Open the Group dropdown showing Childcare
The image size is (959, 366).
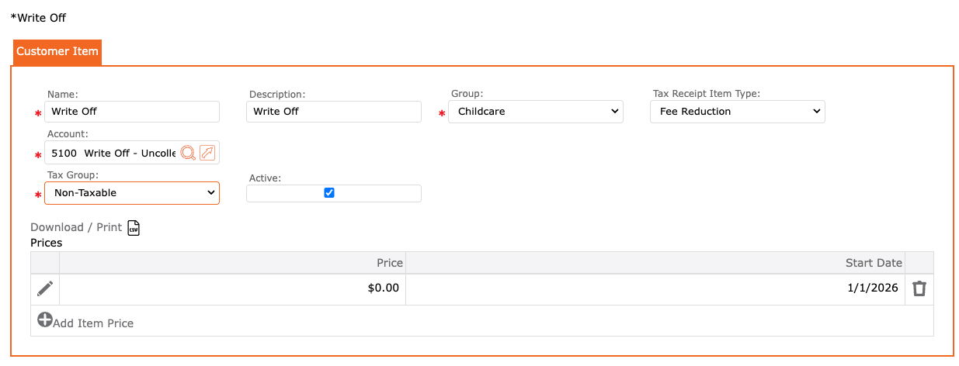pyautogui.click(x=536, y=112)
